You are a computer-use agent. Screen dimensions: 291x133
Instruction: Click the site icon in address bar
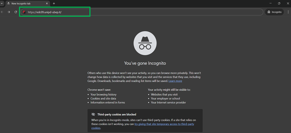point(24,12)
